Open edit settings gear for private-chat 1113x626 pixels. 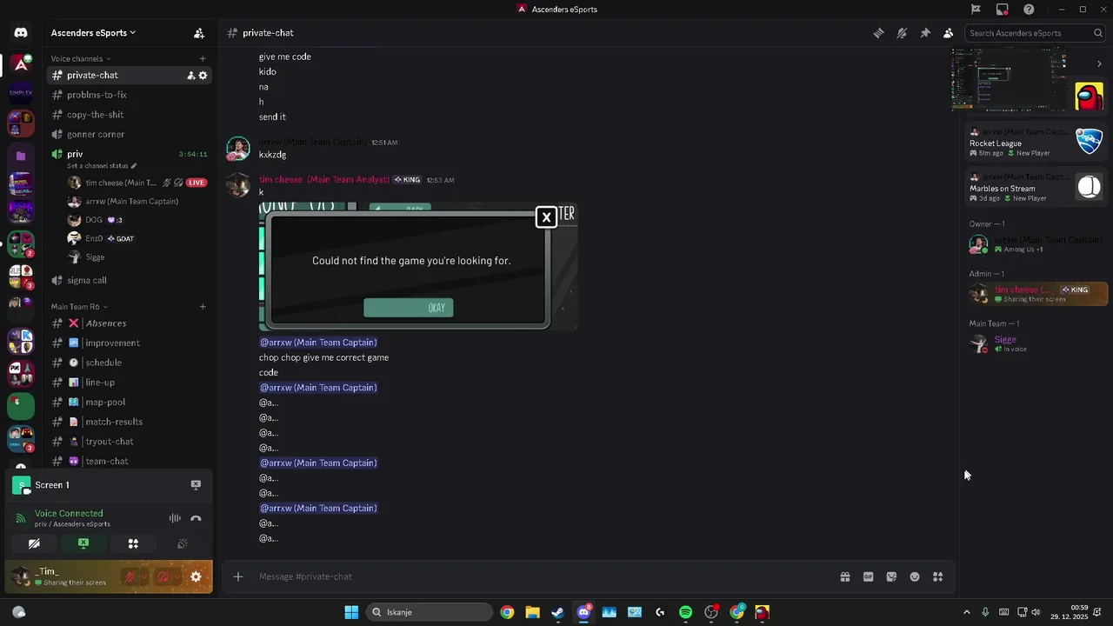pyautogui.click(x=203, y=76)
